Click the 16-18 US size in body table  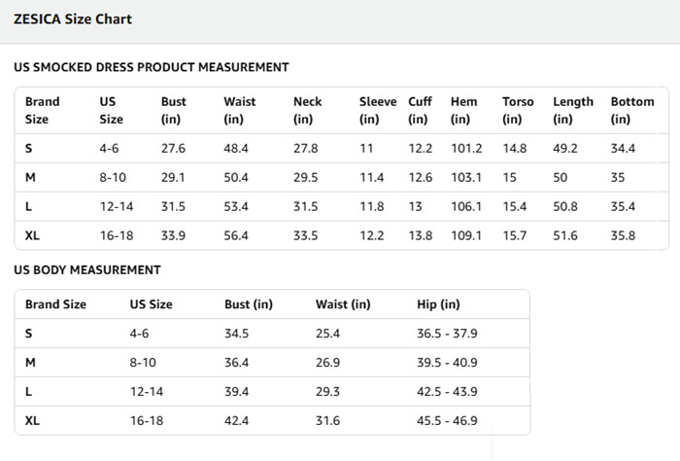pos(147,420)
